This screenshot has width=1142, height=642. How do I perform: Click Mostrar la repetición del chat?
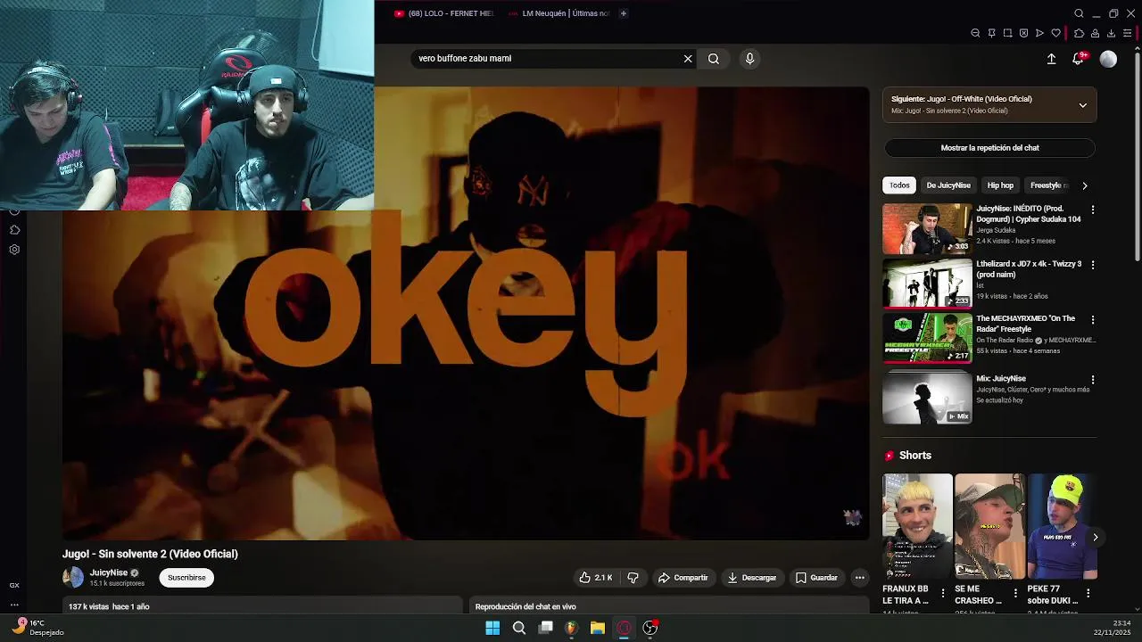(989, 148)
